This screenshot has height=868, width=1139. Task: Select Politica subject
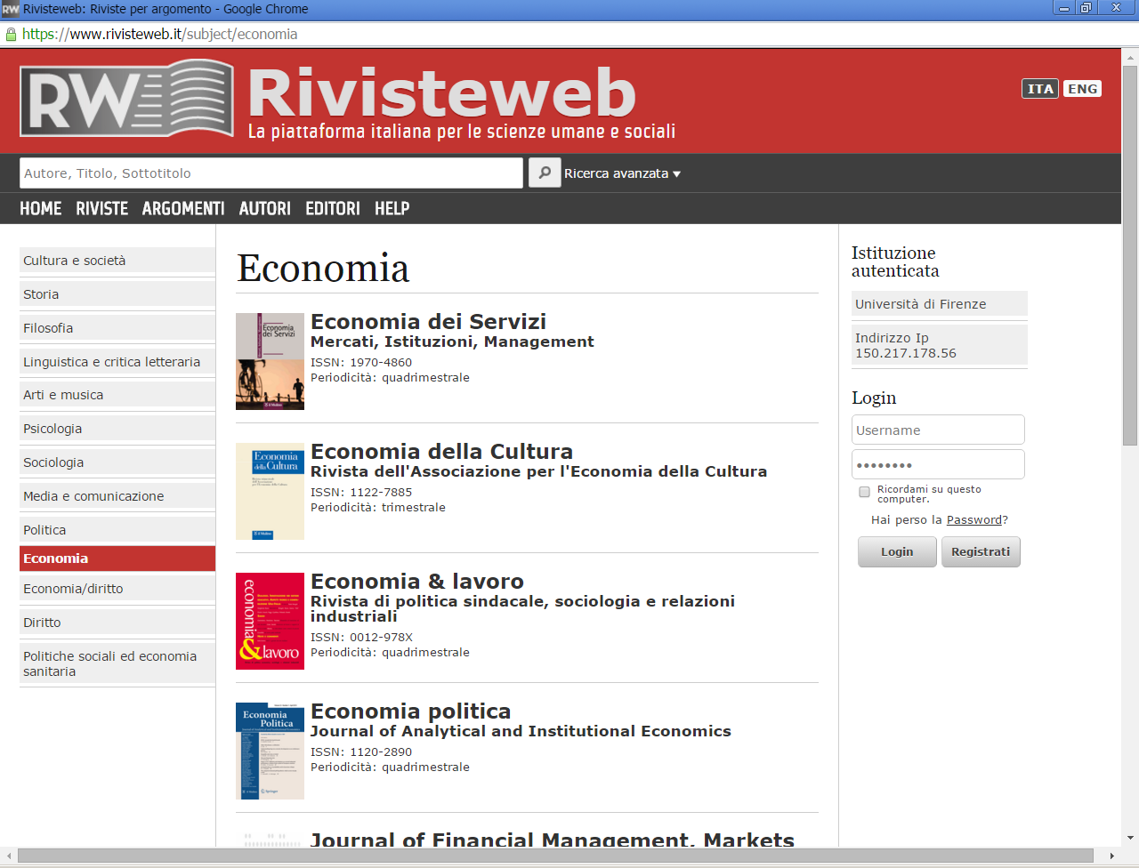coord(117,530)
